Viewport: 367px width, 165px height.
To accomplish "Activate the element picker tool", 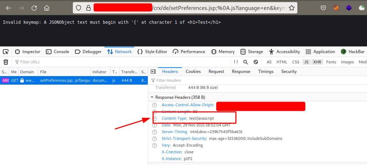I will coord(6,52).
